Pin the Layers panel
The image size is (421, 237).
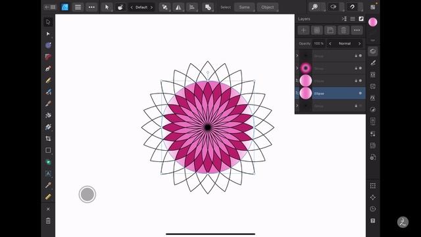pyautogui.click(x=361, y=19)
